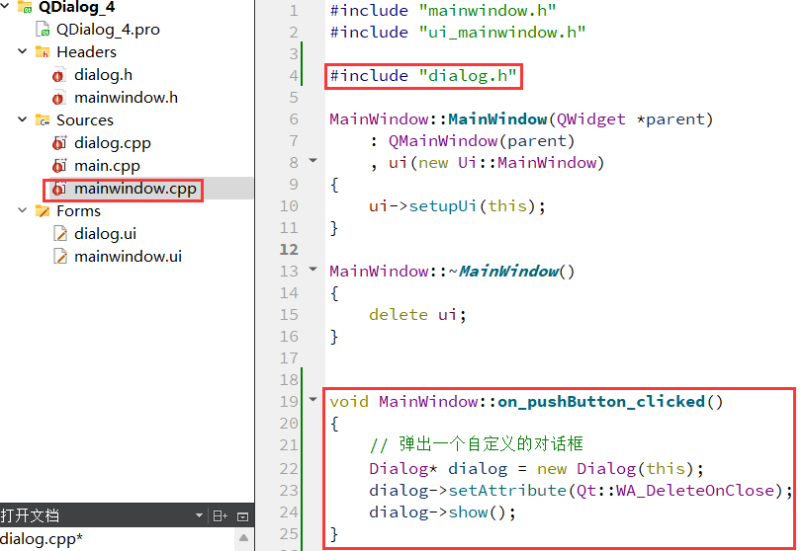
Task: Click the #include "ui_mainwindow.h" line
Action: 458,33
